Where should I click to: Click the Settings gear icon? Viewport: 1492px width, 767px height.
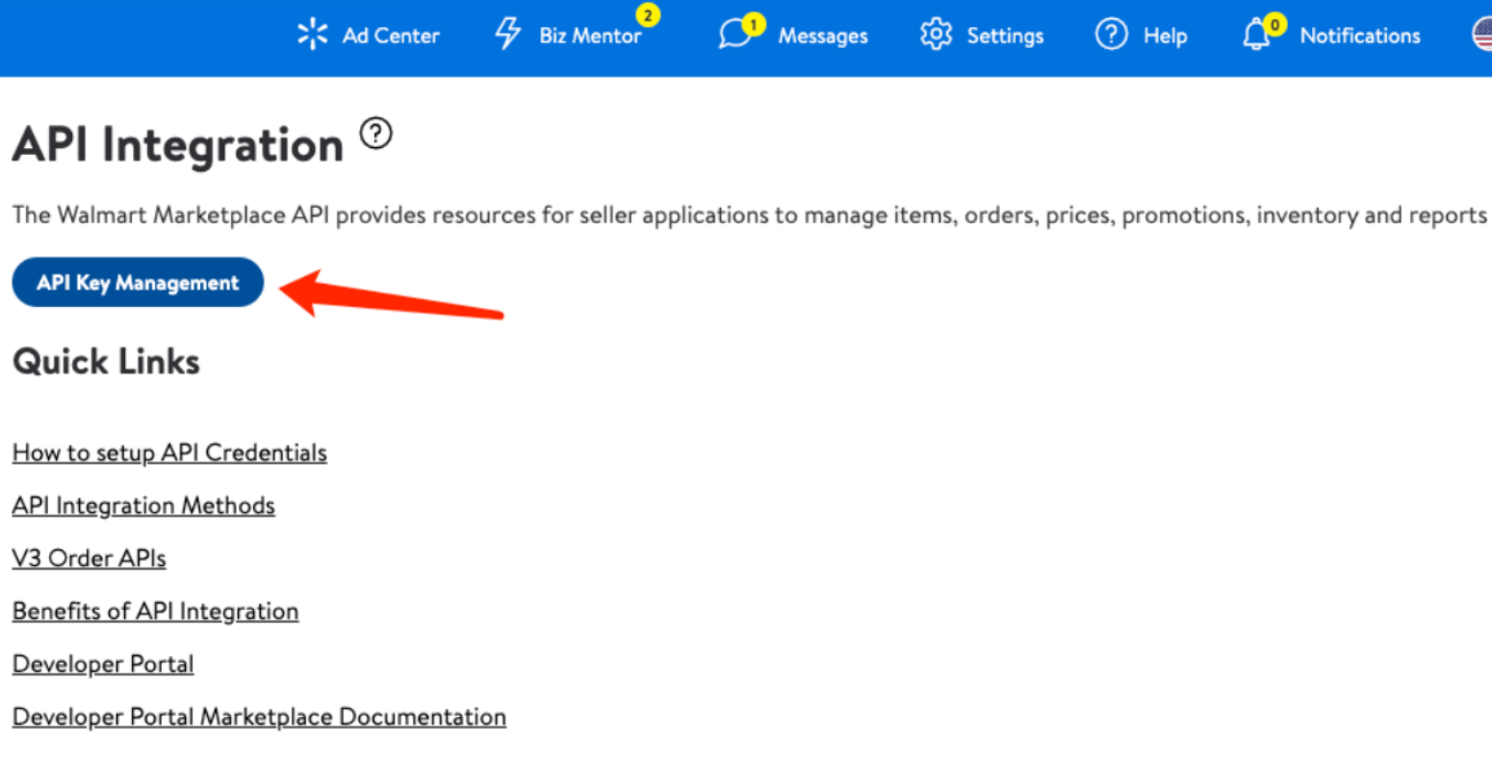(936, 35)
